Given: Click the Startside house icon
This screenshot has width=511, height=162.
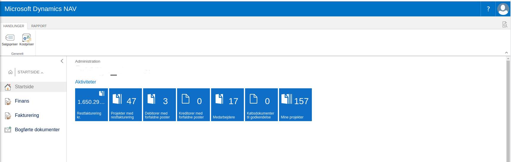Looking at the screenshot, I should pos(8,87).
